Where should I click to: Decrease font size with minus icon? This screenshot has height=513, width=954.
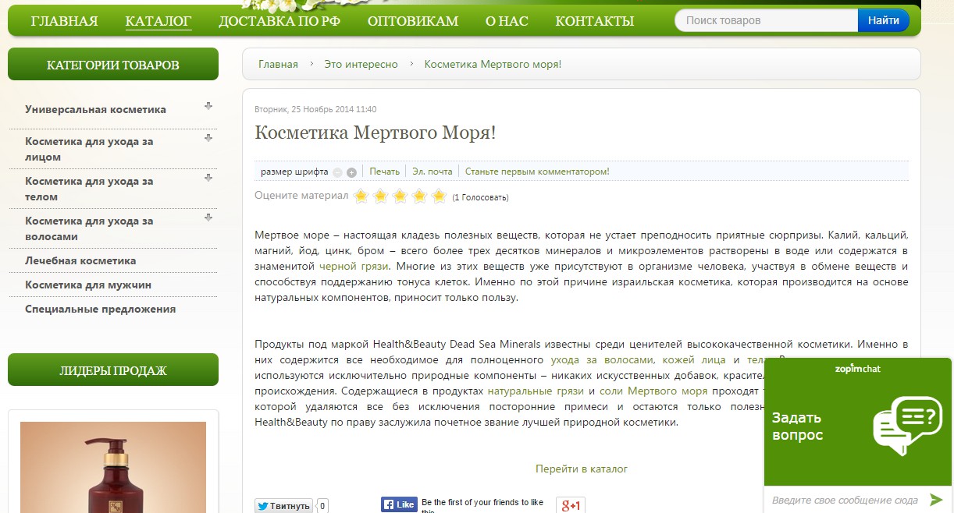tap(337, 172)
